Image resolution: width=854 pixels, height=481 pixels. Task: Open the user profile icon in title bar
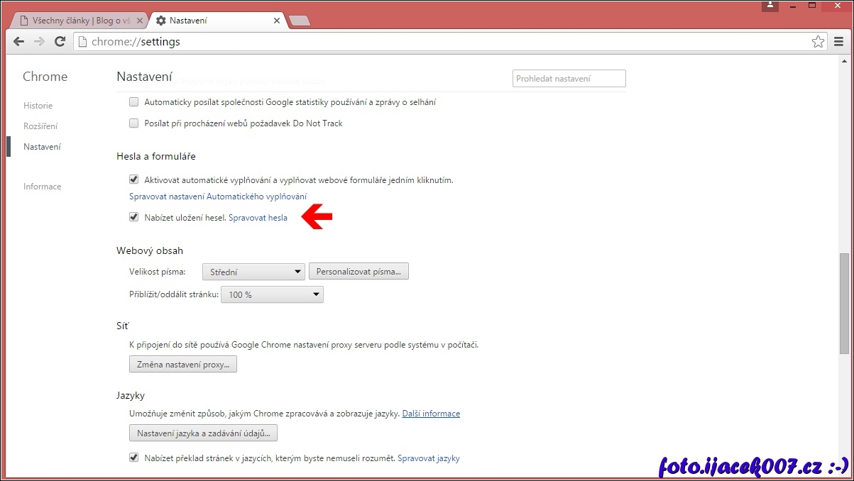click(771, 5)
